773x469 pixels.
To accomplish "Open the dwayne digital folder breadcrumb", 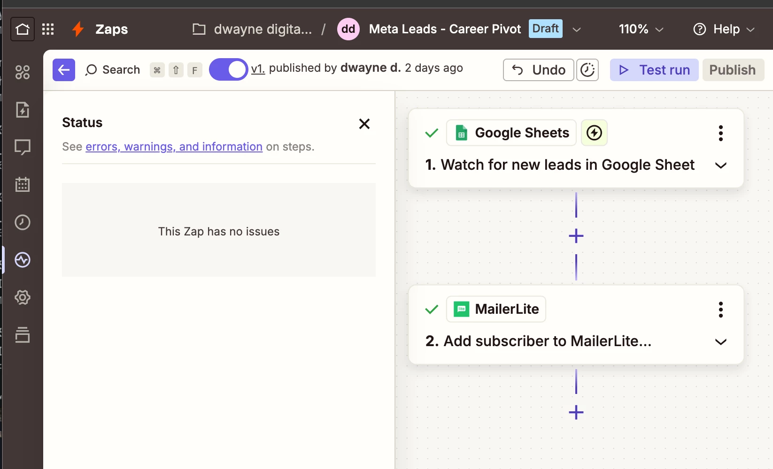I will coord(252,29).
